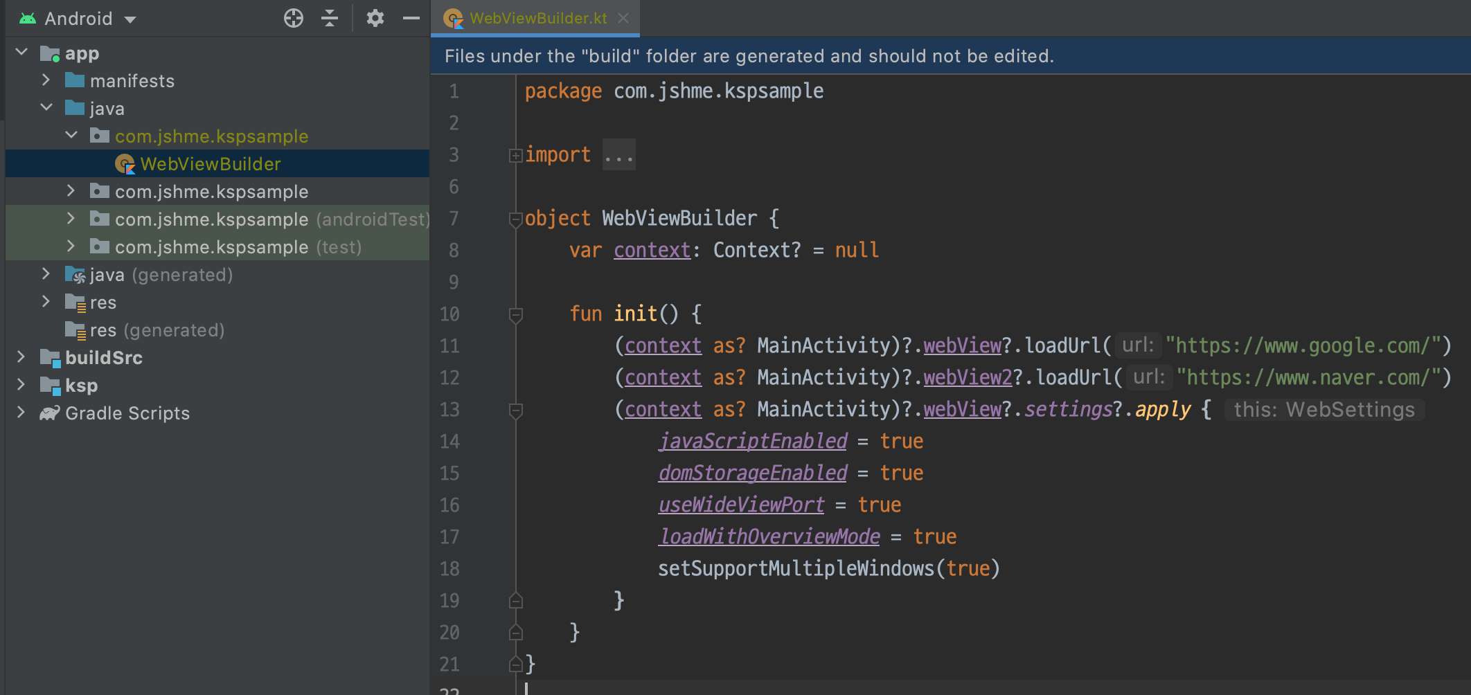
Task: Expand the ksp node
Action: [21, 386]
